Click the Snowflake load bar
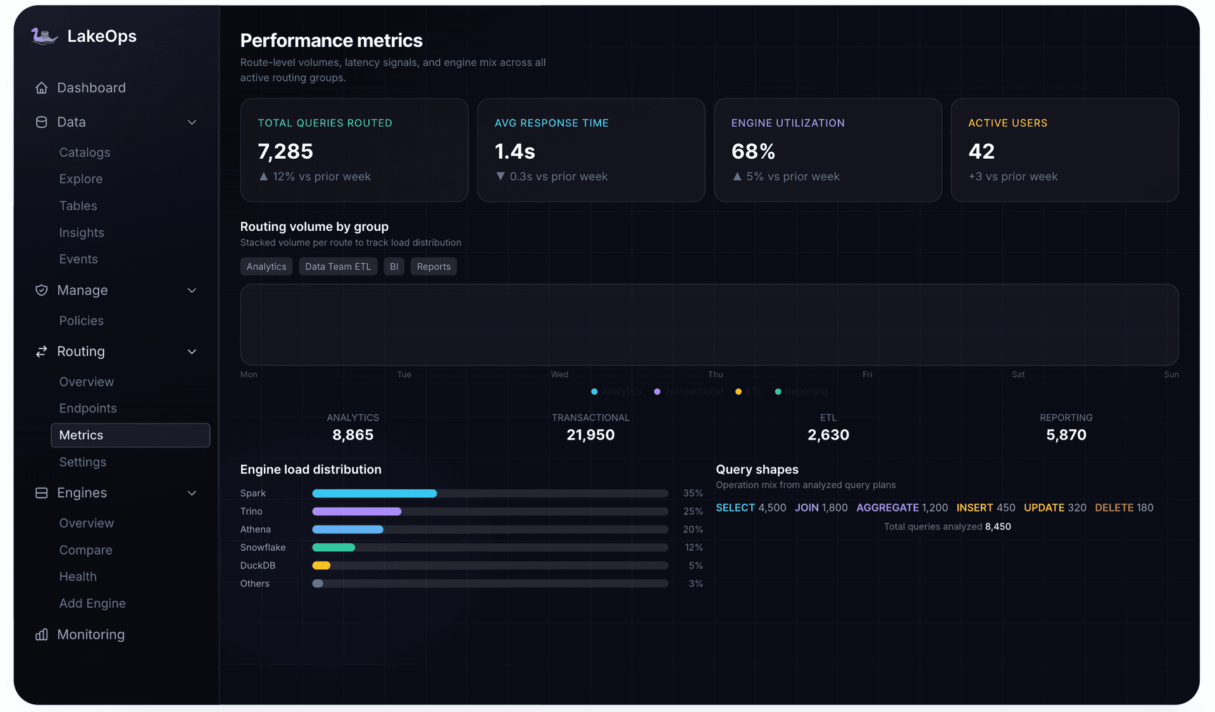This screenshot has width=1215, height=712. [490, 548]
